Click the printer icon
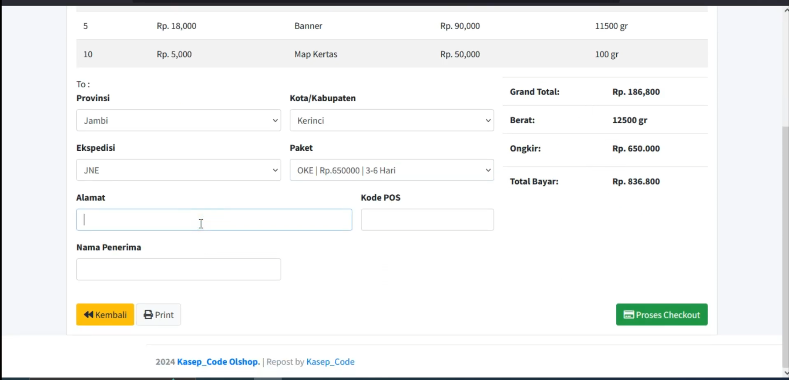This screenshot has width=789, height=380. (148, 314)
